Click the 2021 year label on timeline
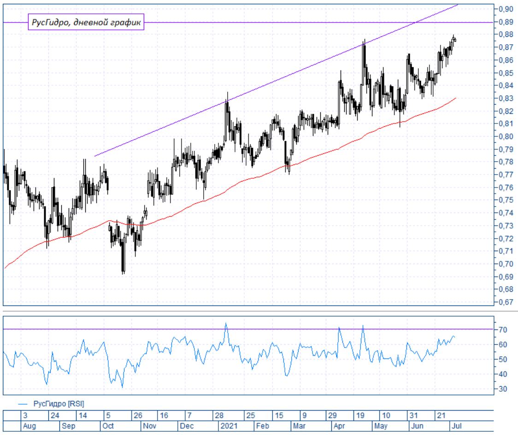Image resolution: width=518 pixels, height=435 pixels. (x=229, y=426)
